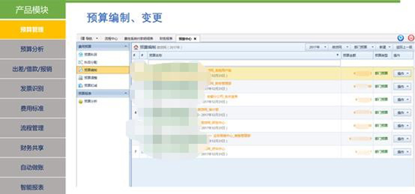Collapse the 预算报表 panel section
The height and width of the screenshot is (194, 415).
(x=126, y=93)
